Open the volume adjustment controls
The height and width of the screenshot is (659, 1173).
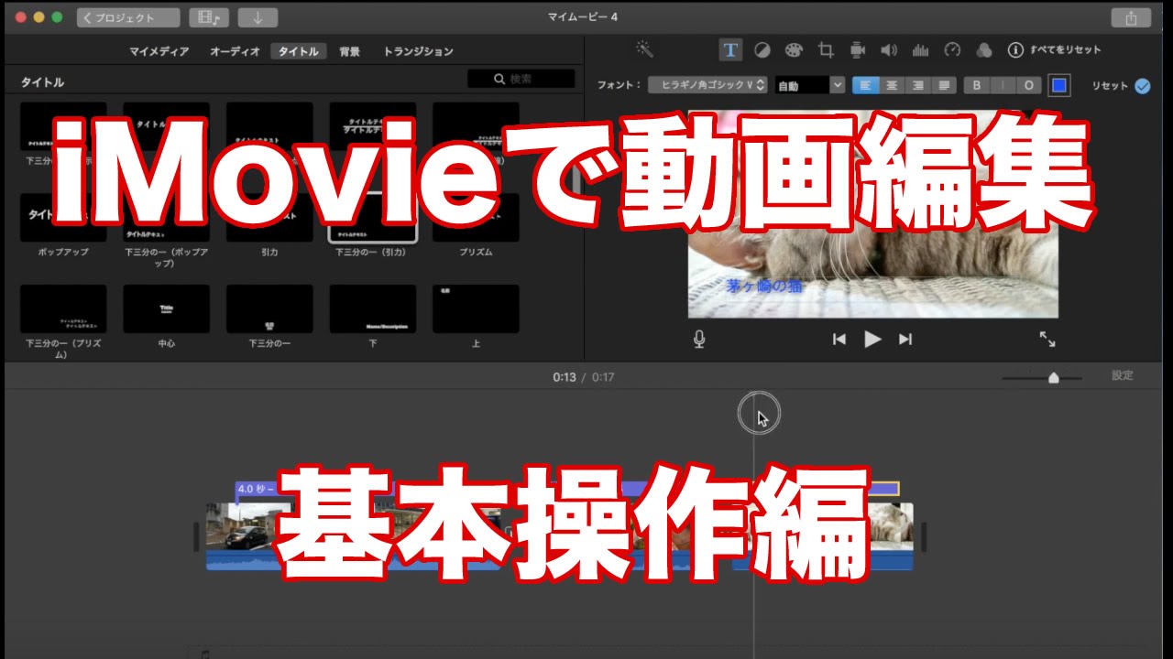(x=889, y=50)
